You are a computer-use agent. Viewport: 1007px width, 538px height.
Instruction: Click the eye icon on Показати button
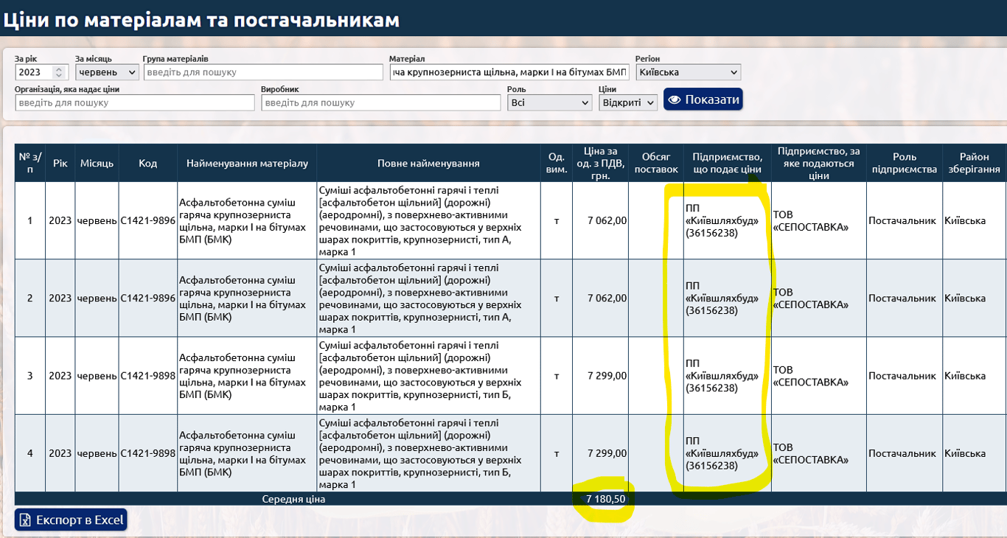(x=675, y=99)
